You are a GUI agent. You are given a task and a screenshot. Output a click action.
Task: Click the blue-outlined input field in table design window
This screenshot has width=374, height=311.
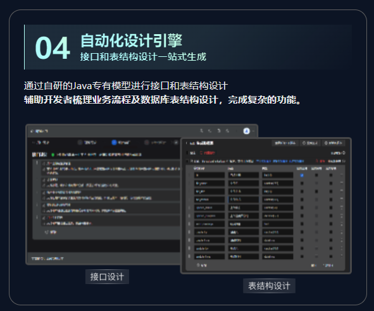click(x=243, y=200)
